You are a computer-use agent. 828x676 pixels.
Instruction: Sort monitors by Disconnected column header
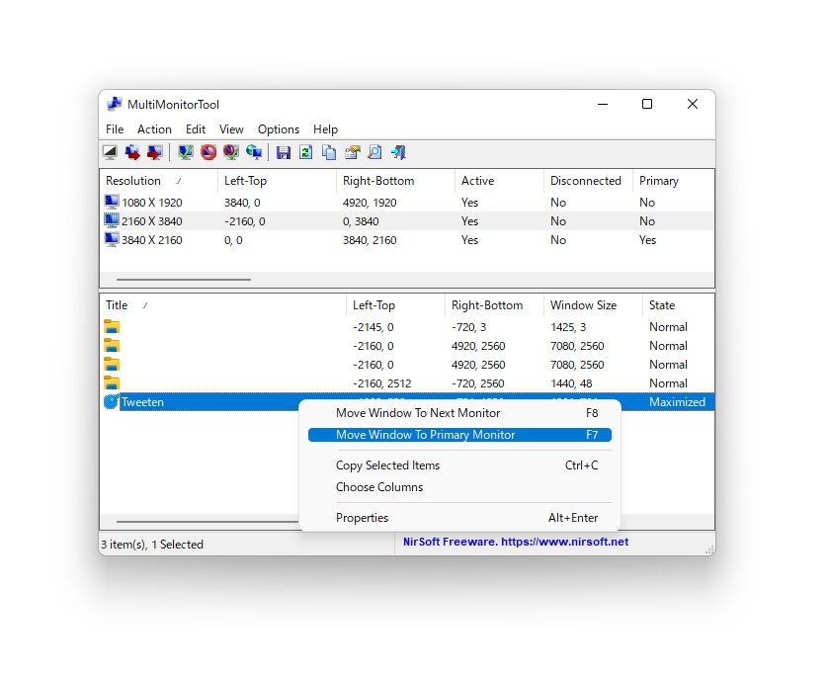coord(588,181)
